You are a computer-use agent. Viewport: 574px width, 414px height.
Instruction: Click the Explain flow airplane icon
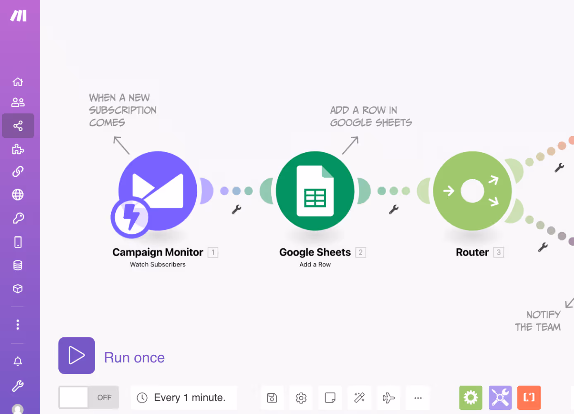pyautogui.click(x=389, y=398)
